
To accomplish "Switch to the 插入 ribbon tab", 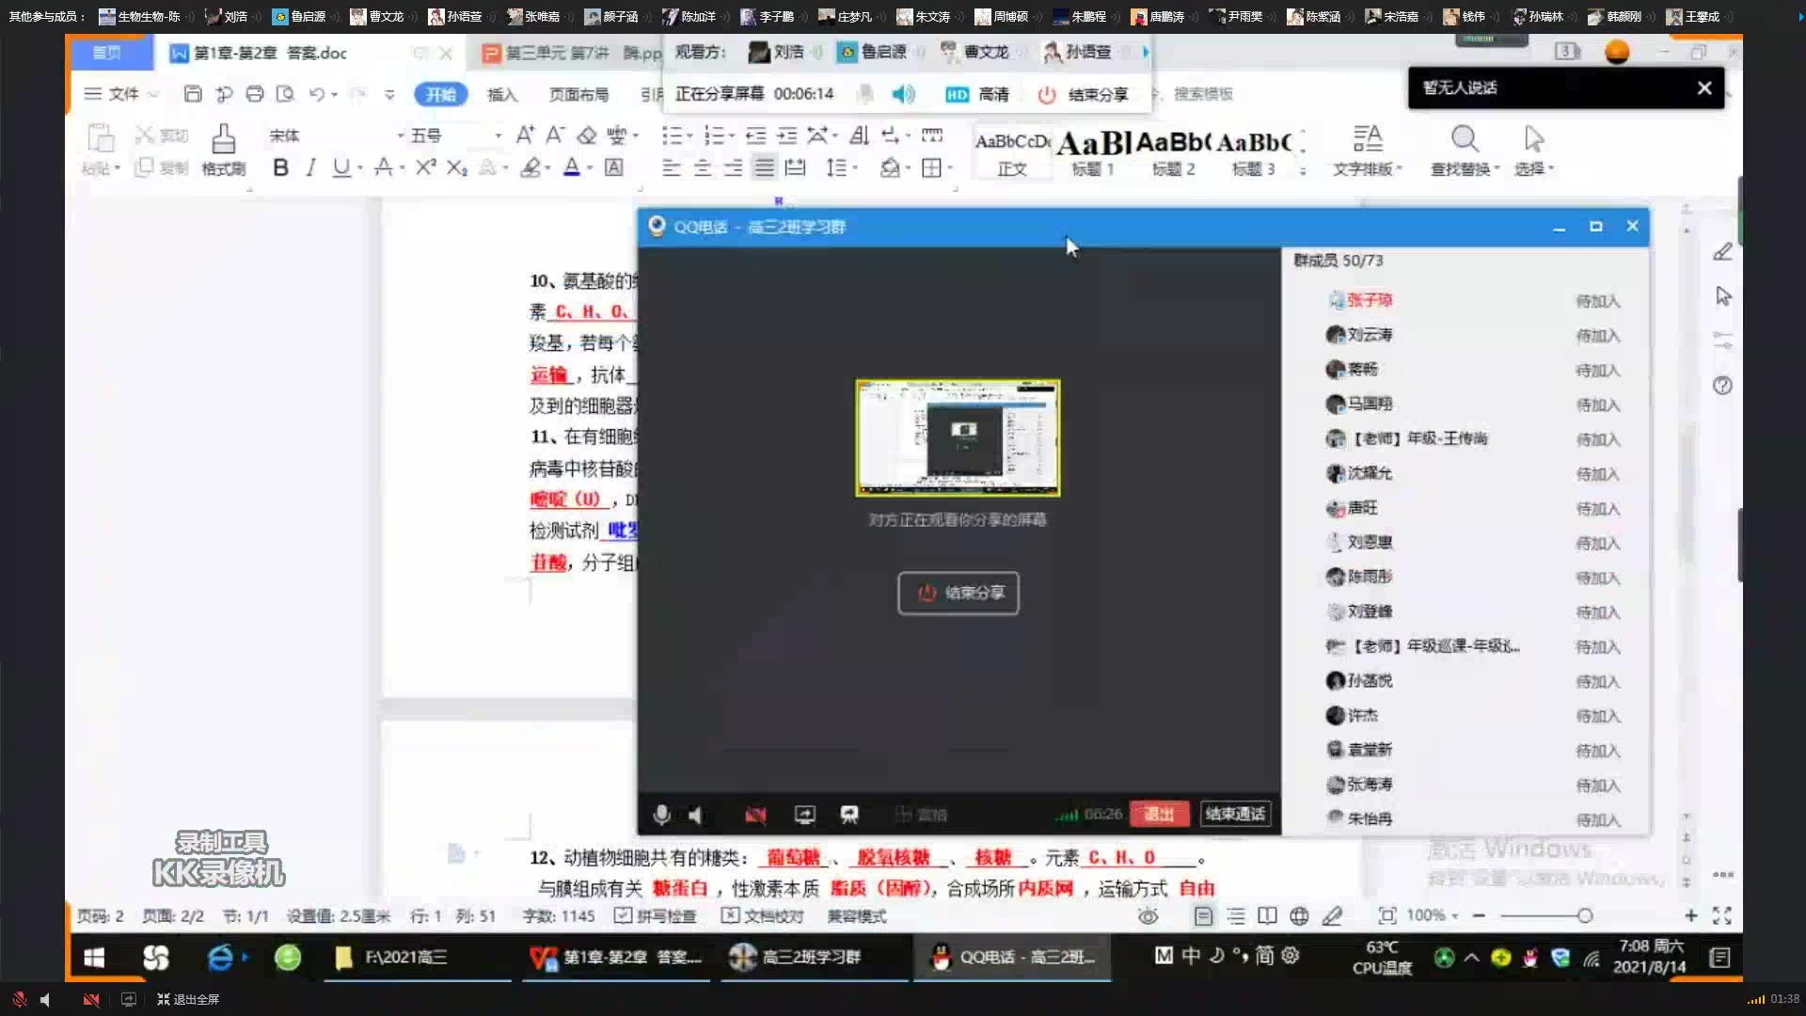I will coord(502,94).
